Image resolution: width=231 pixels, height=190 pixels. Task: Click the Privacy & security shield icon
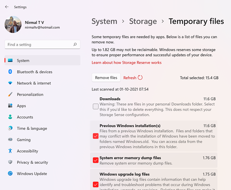point(10,162)
